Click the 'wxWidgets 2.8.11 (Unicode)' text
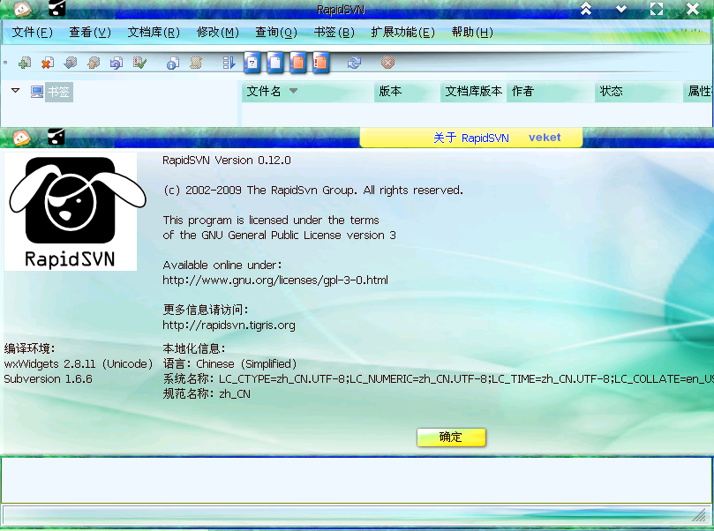 click(x=79, y=364)
